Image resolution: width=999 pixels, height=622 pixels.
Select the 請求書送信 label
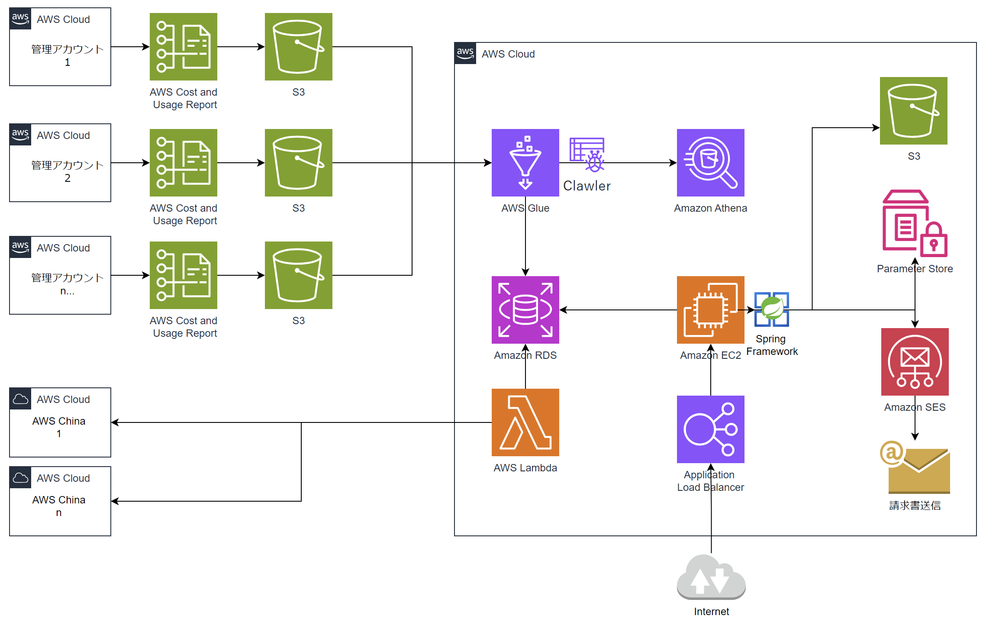[x=915, y=505]
